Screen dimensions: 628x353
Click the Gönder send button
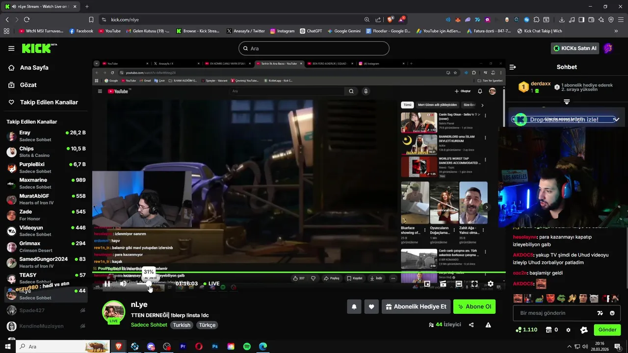(607, 330)
